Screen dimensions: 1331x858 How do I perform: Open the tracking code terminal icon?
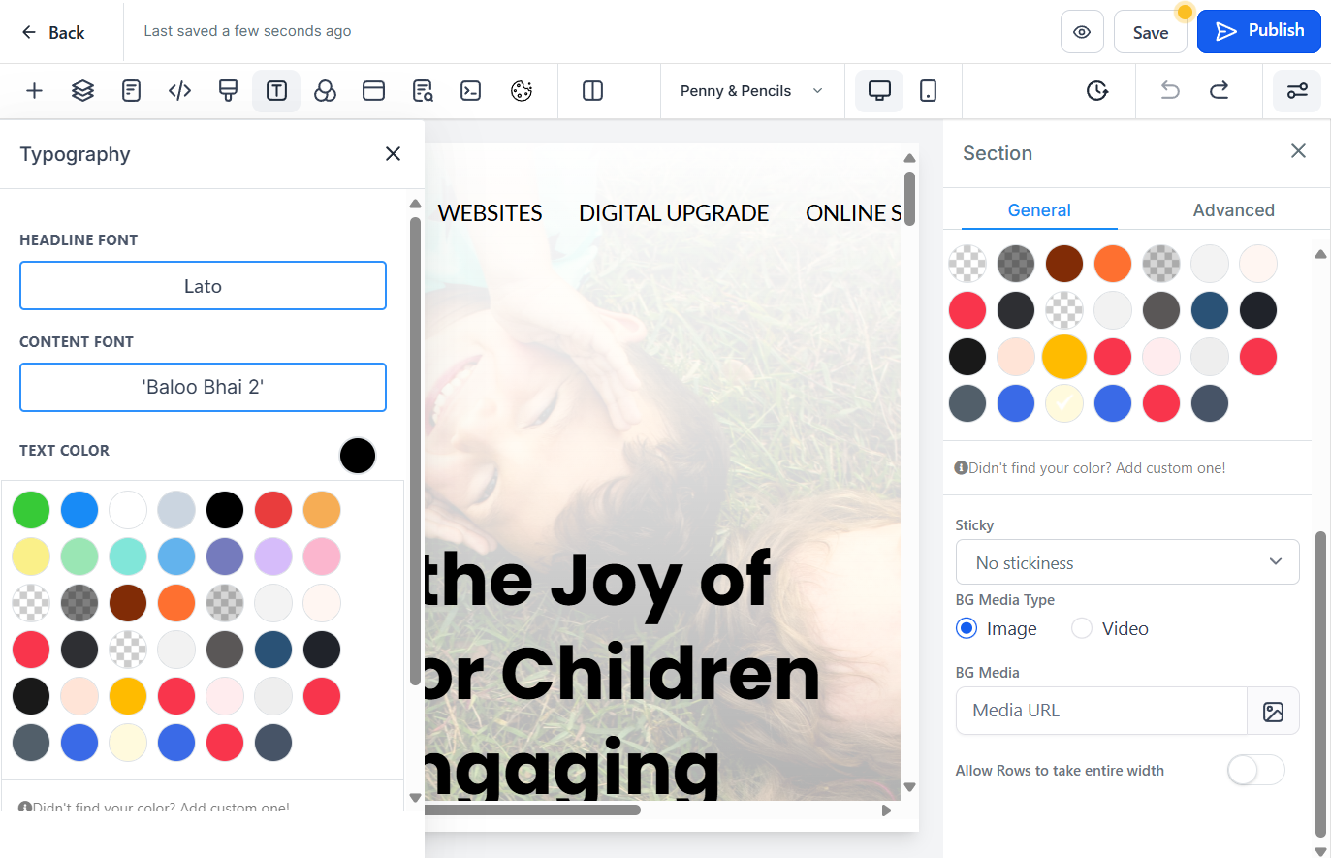[x=470, y=91]
